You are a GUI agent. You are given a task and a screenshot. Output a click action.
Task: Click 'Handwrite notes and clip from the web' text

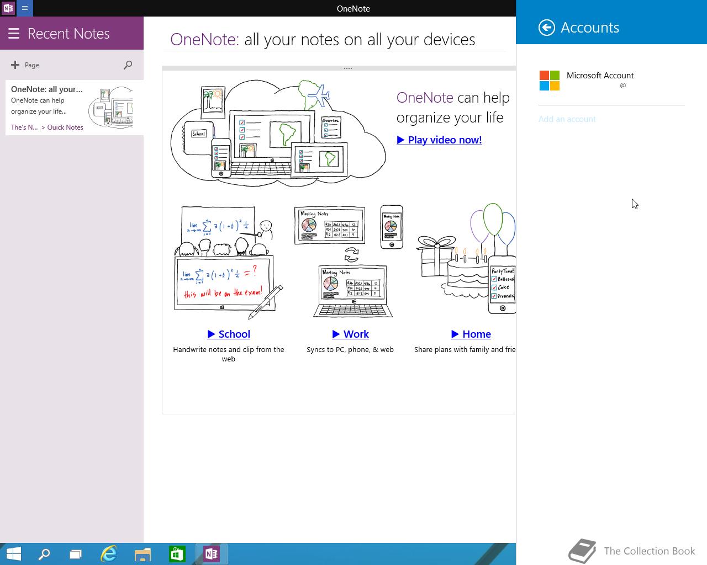tap(229, 354)
